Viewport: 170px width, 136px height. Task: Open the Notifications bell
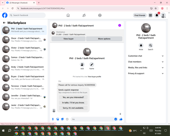(x=157, y=15)
